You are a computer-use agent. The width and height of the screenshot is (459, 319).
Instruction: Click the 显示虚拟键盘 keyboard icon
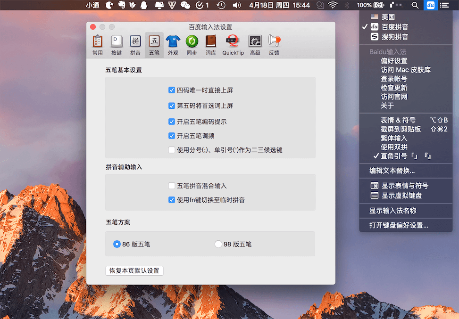pyautogui.click(x=375, y=196)
